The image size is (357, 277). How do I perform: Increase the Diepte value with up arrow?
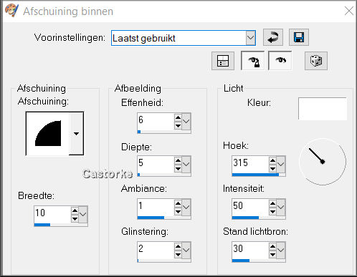point(178,160)
